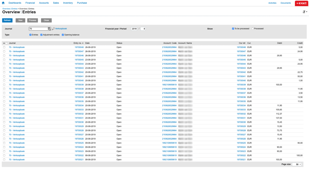Open the Inventory menu

tap(68, 3)
